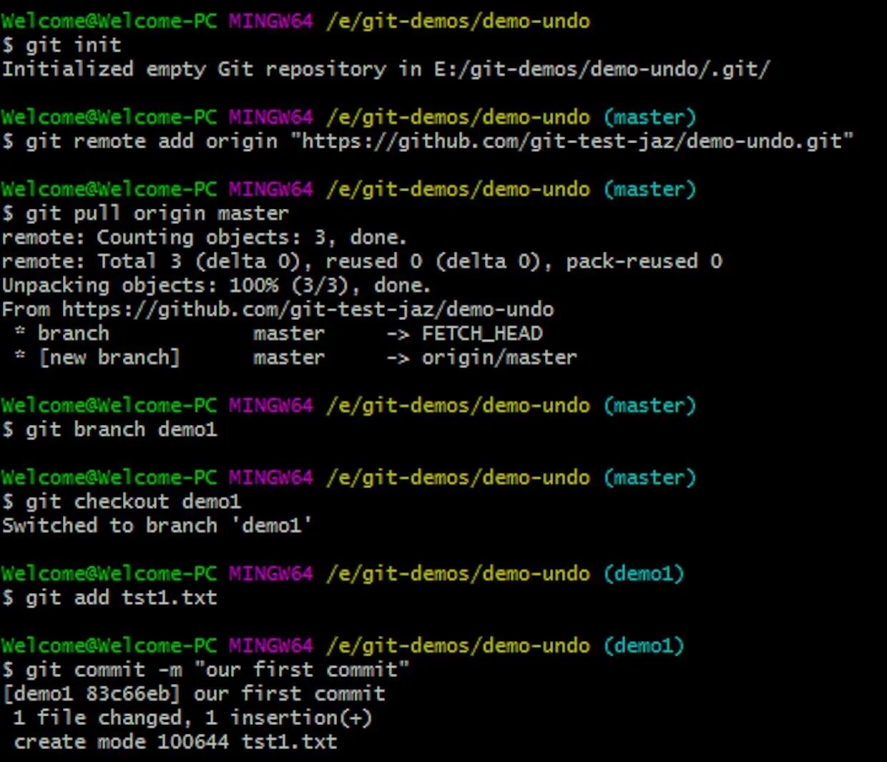This screenshot has height=762, width=887.
Task: Click '(demo1)' in the prompt above 'git add'
Action: coord(644,574)
